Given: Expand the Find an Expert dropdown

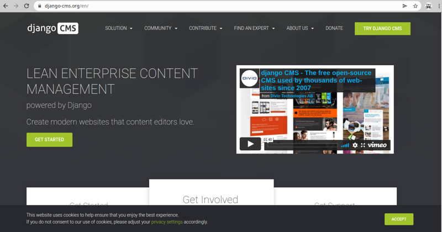Looking at the screenshot, I should click(254, 28).
